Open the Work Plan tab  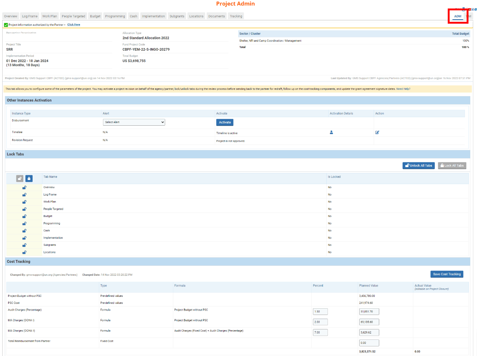tap(50, 16)
